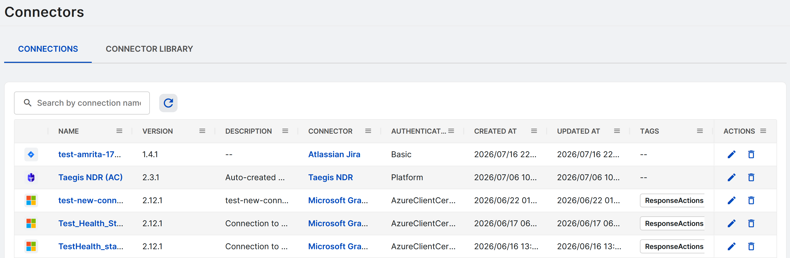Image resolution: width=790 pixels, height=258 pixels.
Task: Open the VERSION column menu
Action: click(x=202, y=131)
